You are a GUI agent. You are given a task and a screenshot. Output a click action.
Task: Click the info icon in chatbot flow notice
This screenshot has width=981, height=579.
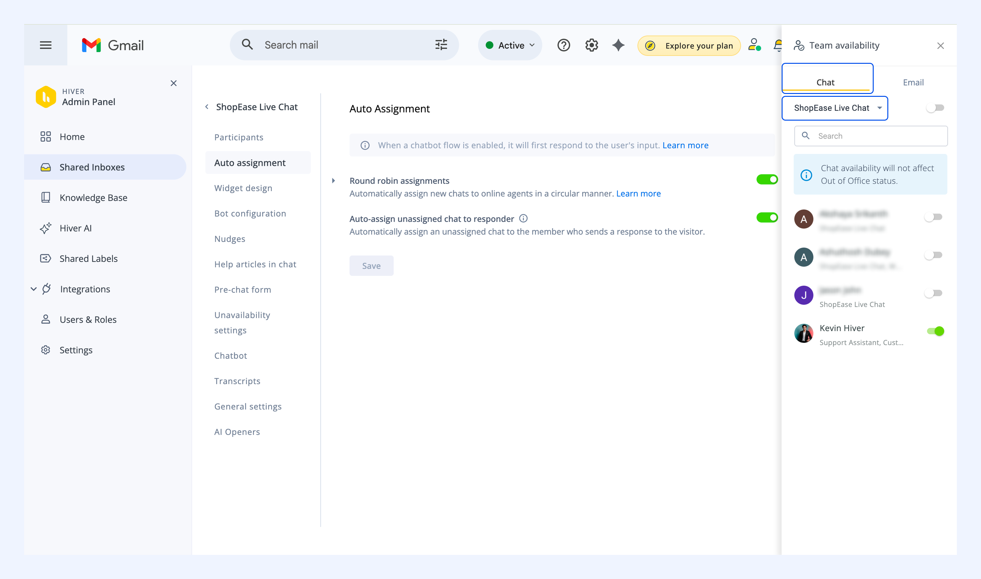[x=365, y=145]
